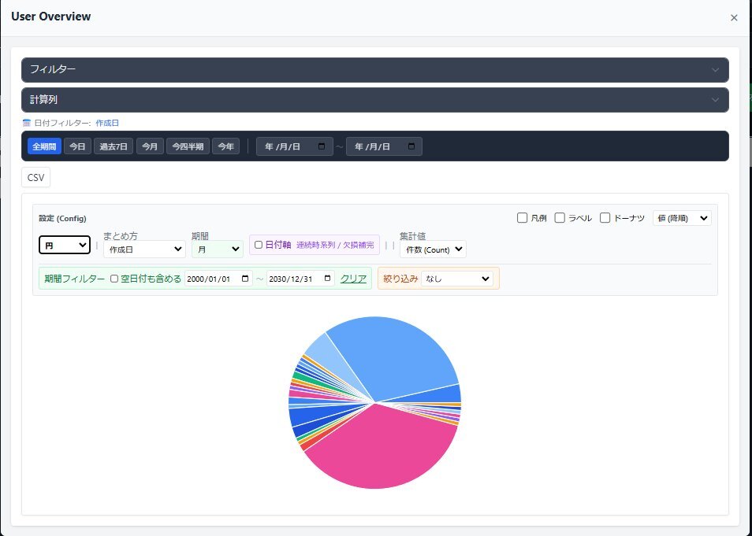Toggle the ドーナツ chart checkbox
This screenshot has width=752, height=536.
click(605, 218)
